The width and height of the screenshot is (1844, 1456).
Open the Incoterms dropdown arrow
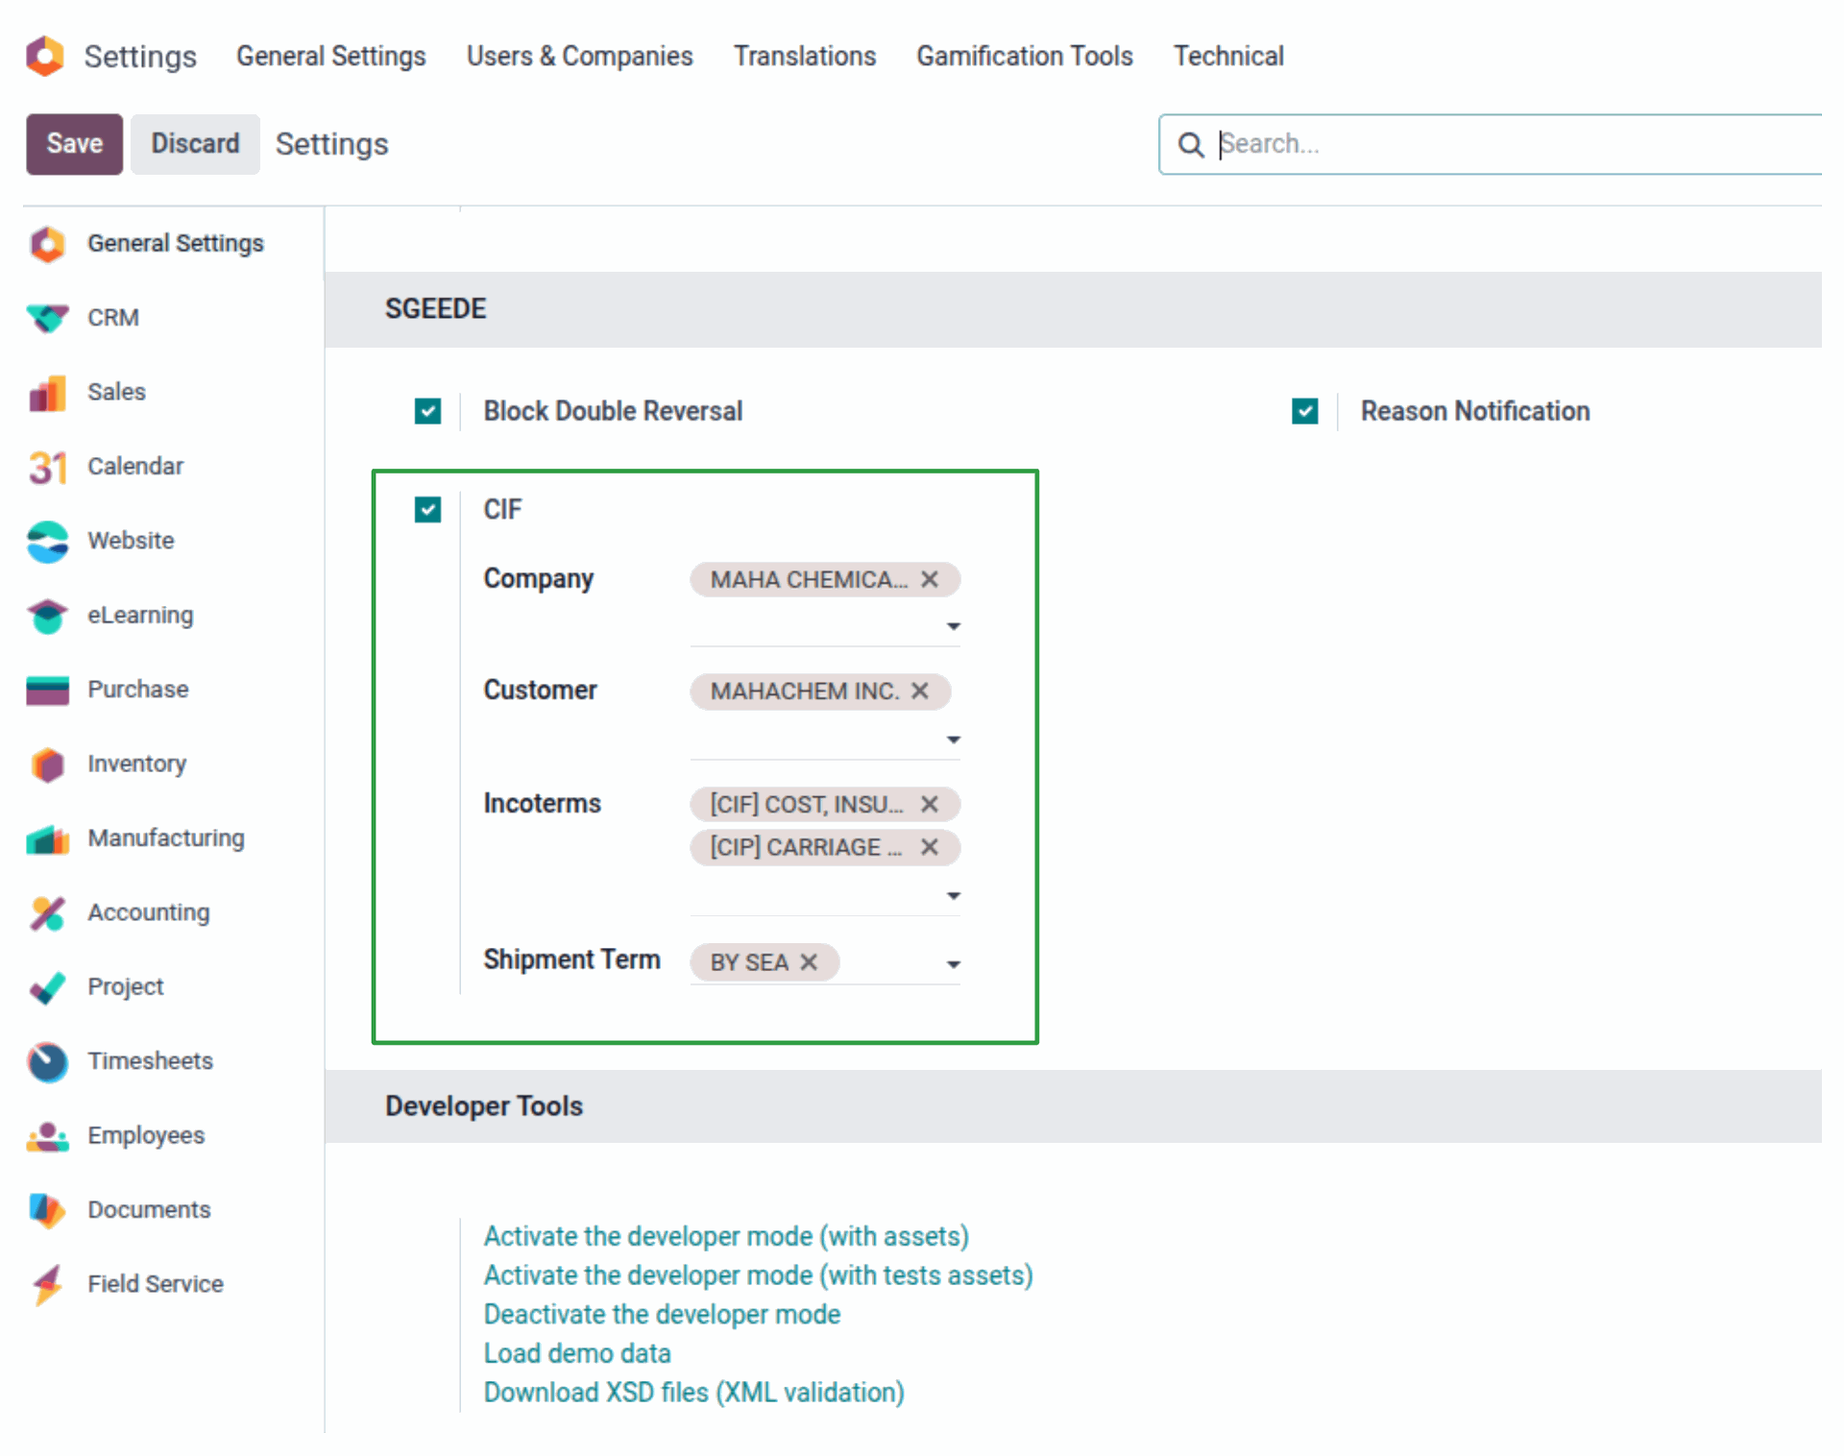953,896
